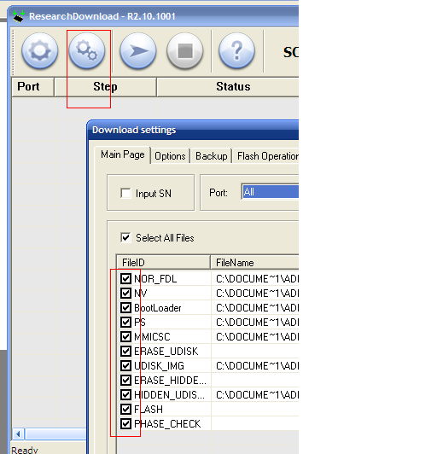Toggle the Input SN checkbox
437x454 pixels.
click(x=125, y=193)
